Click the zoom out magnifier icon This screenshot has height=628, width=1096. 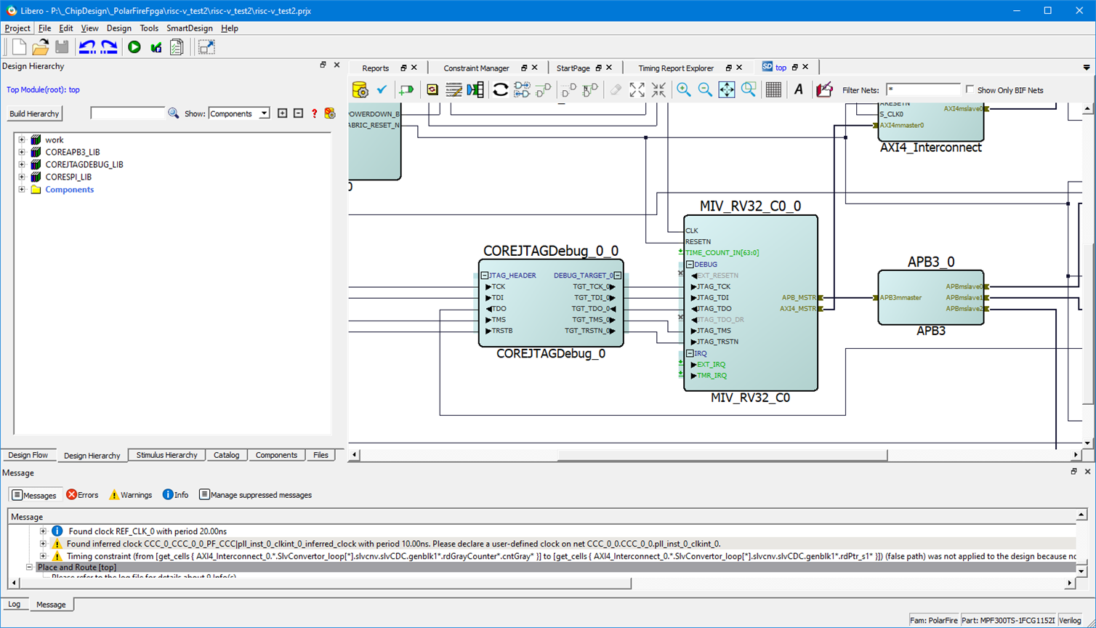coord(705,89)
